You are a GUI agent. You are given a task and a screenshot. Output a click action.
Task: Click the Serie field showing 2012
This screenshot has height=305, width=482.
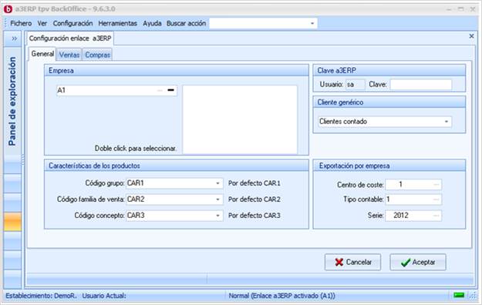tap(413, 216)
